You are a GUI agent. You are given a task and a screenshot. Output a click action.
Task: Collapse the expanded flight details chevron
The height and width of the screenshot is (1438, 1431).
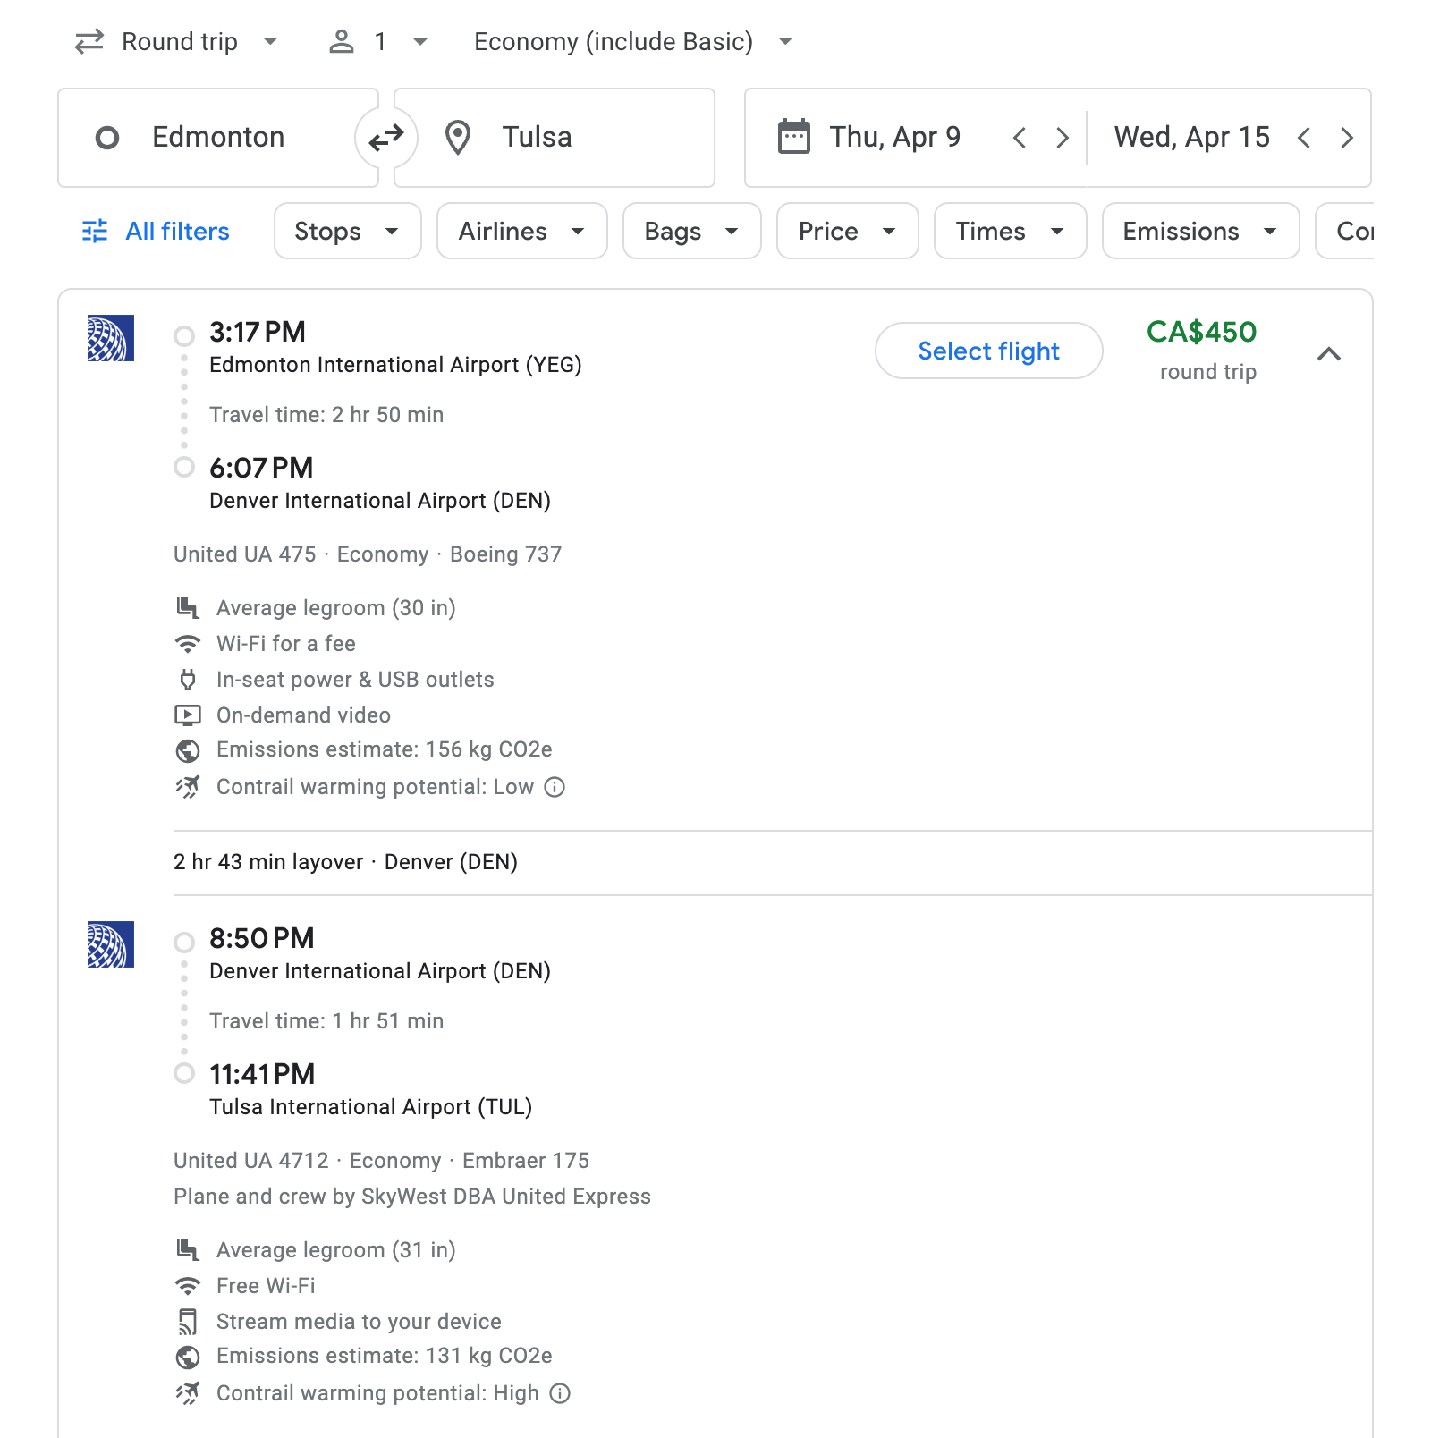1330,354
